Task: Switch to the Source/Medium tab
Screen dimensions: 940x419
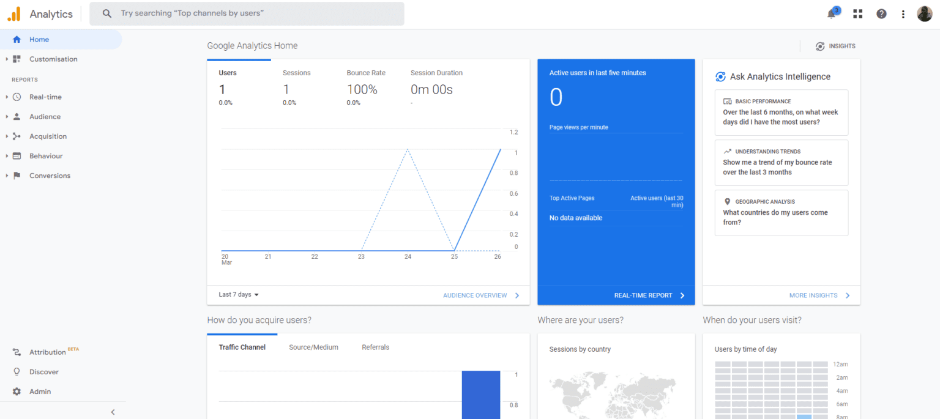Action: point(313,347)
